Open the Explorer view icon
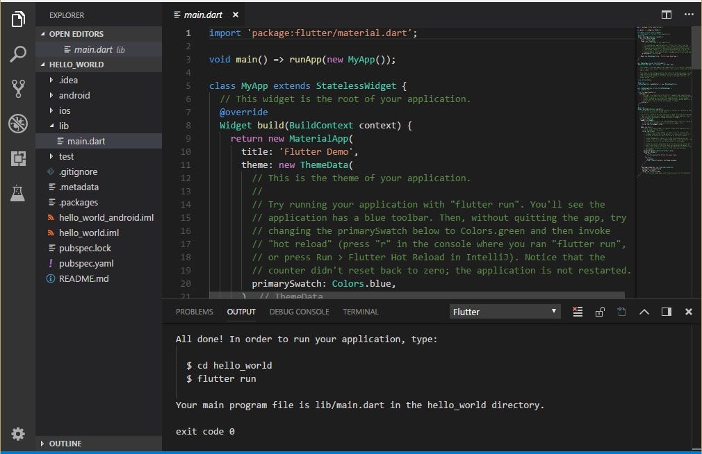 pyautogui.click(x=18, y=20)
